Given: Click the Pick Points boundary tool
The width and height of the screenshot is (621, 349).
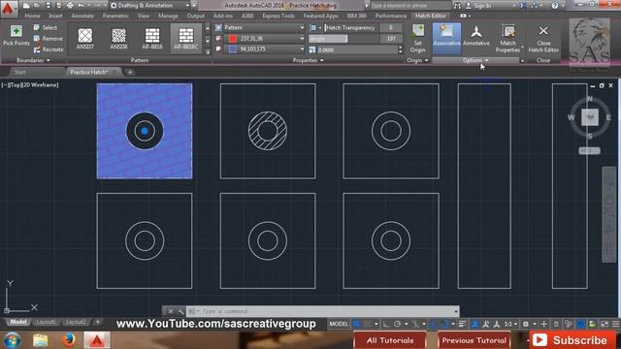Looking at the screenshot, I should (x=16, y=36).
